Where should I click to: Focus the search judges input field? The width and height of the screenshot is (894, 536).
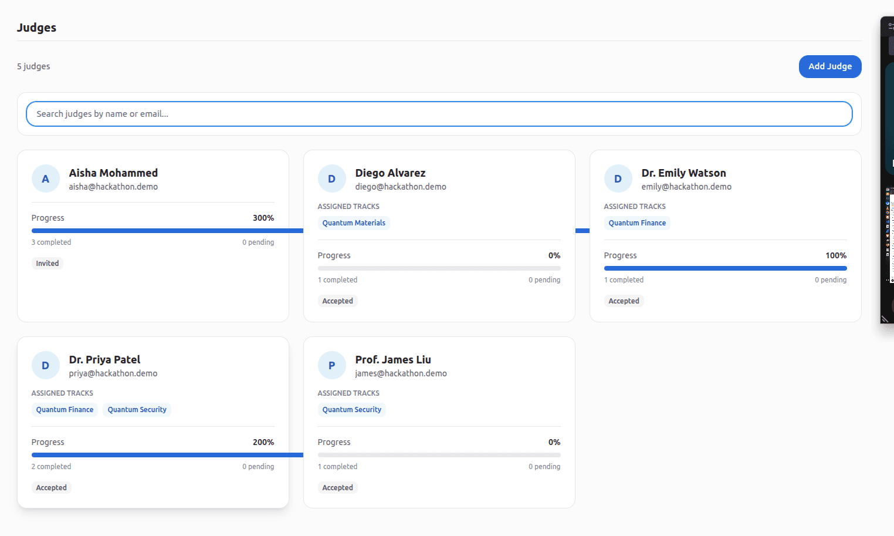pos(439,114)
